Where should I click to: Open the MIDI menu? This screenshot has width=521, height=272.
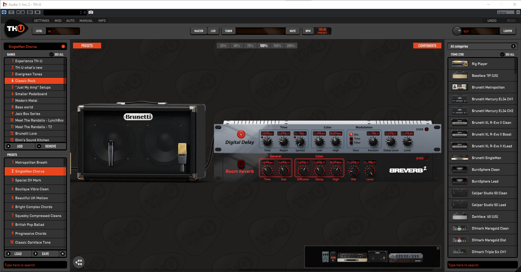pos(58,21)
